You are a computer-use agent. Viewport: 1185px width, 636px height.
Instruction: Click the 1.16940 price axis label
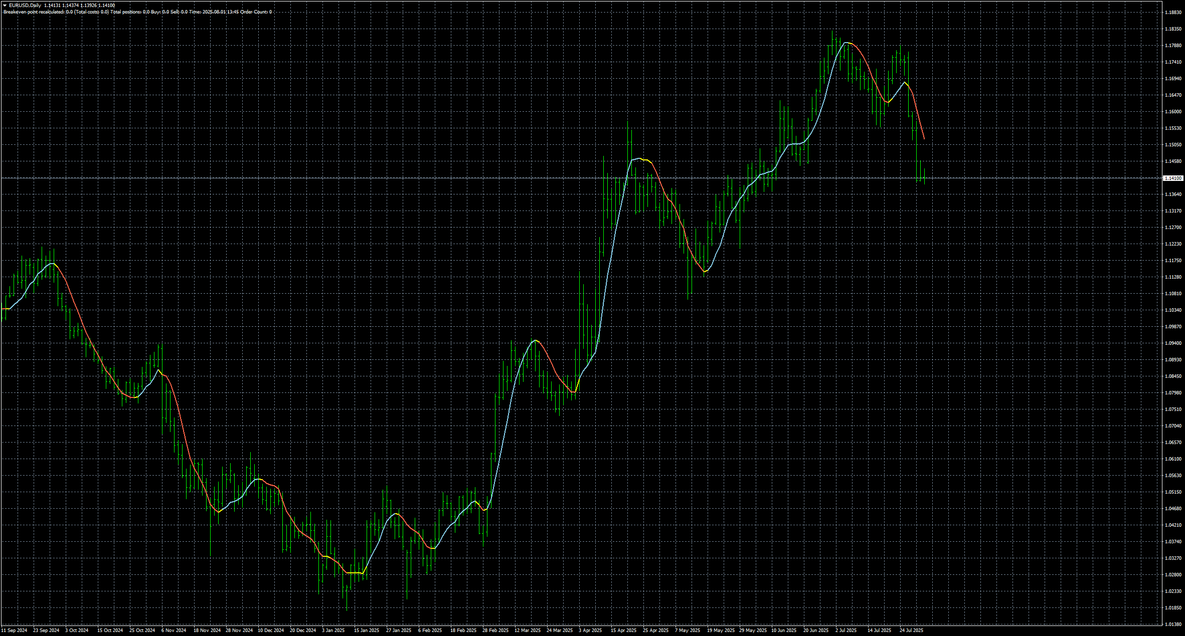(x=1173, y=79)
